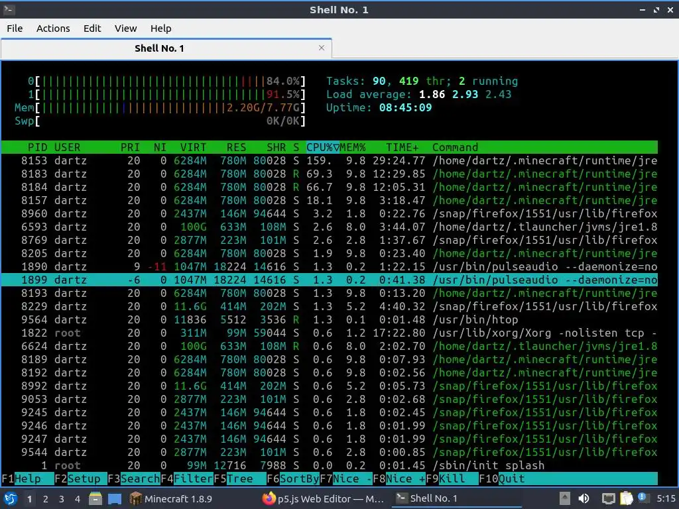Select the Xorg process row PID 1822
Viewport: 679px width, 509px height.
330,333
